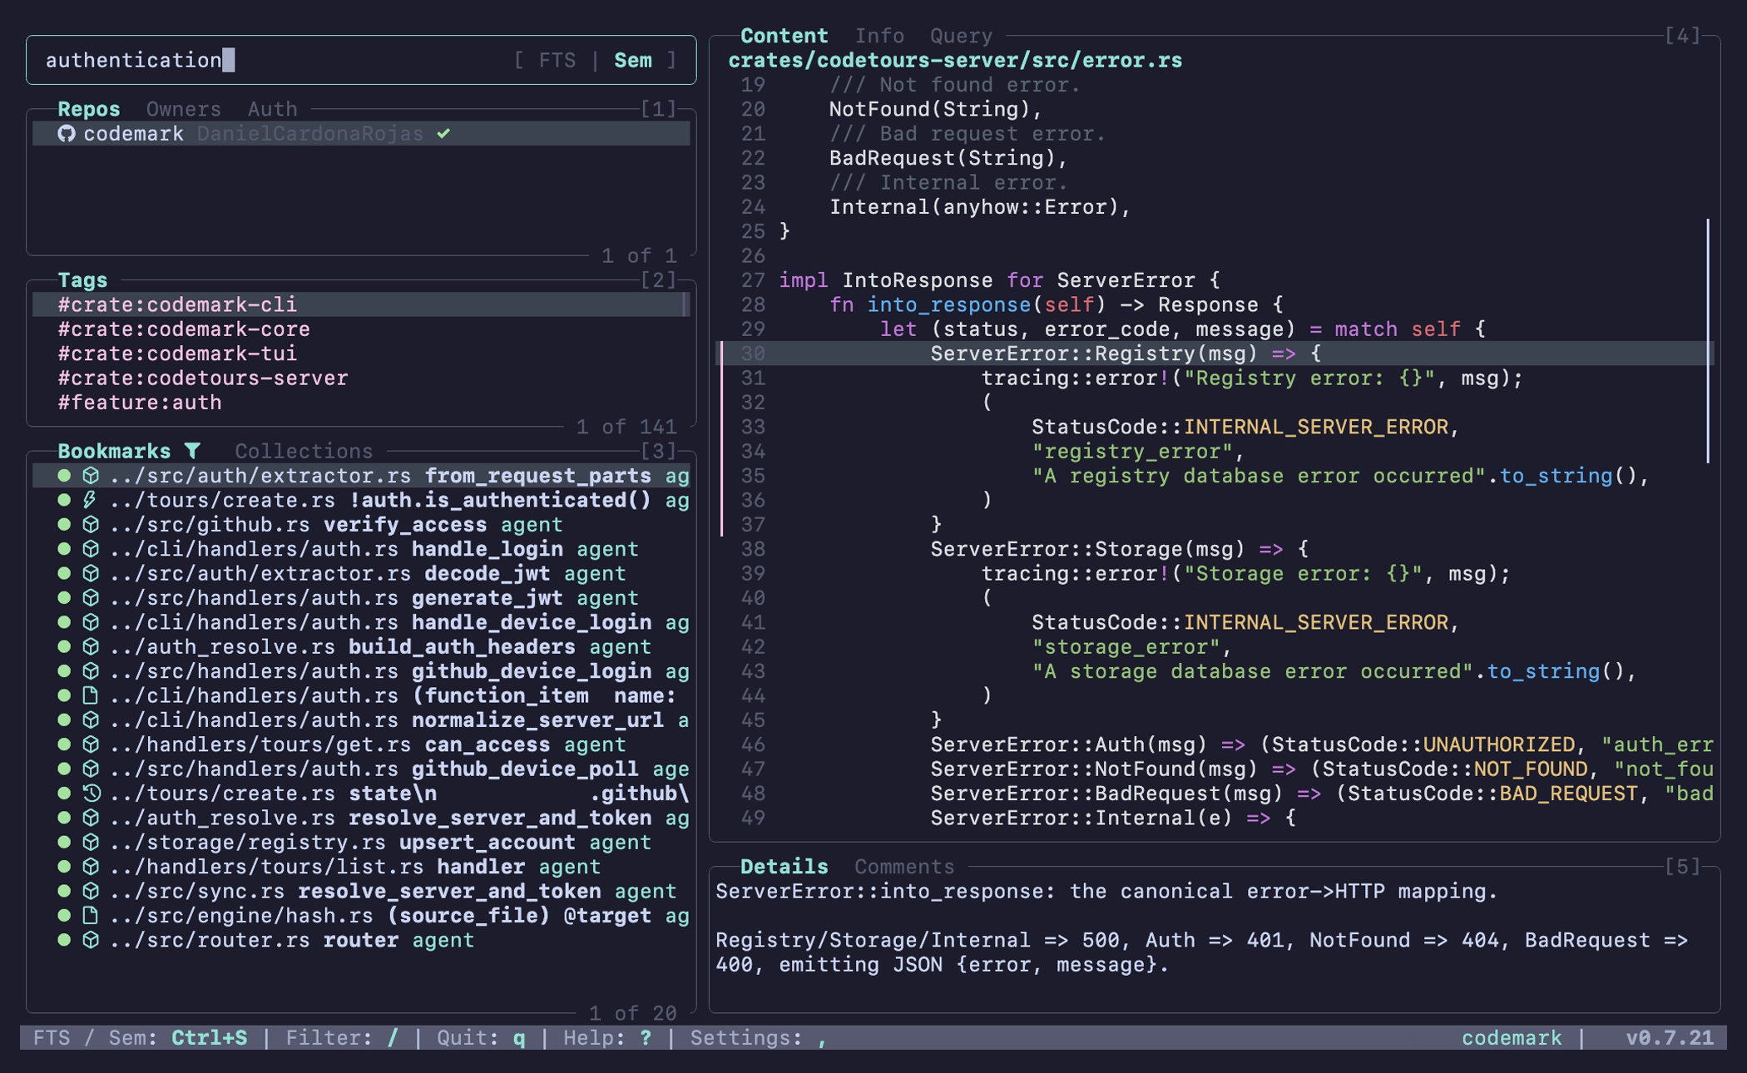Click the Filter / shortcut in status bar
This screenshot has width=1747, height=1073.
[342, 1038]
